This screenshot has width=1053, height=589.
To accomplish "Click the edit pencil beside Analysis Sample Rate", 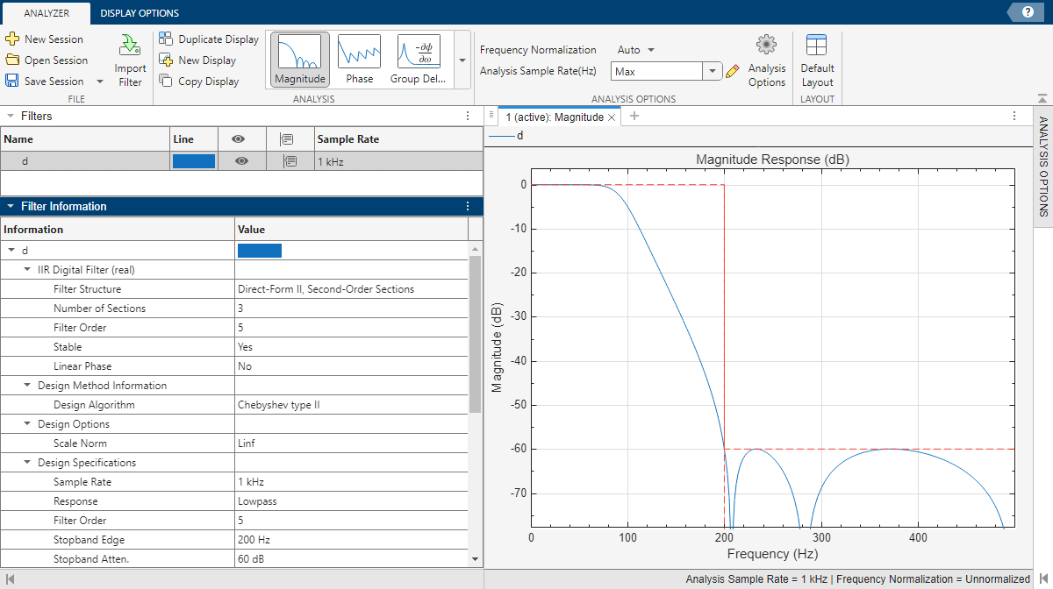I will click(733, 71).
